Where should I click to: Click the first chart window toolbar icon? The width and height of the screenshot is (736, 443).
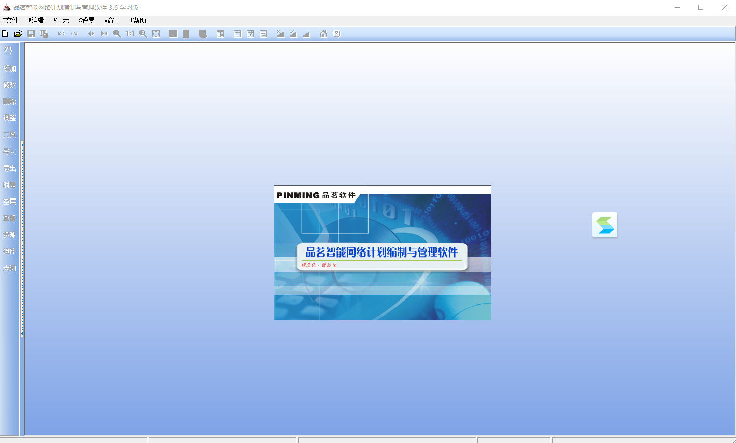(237, 34)
